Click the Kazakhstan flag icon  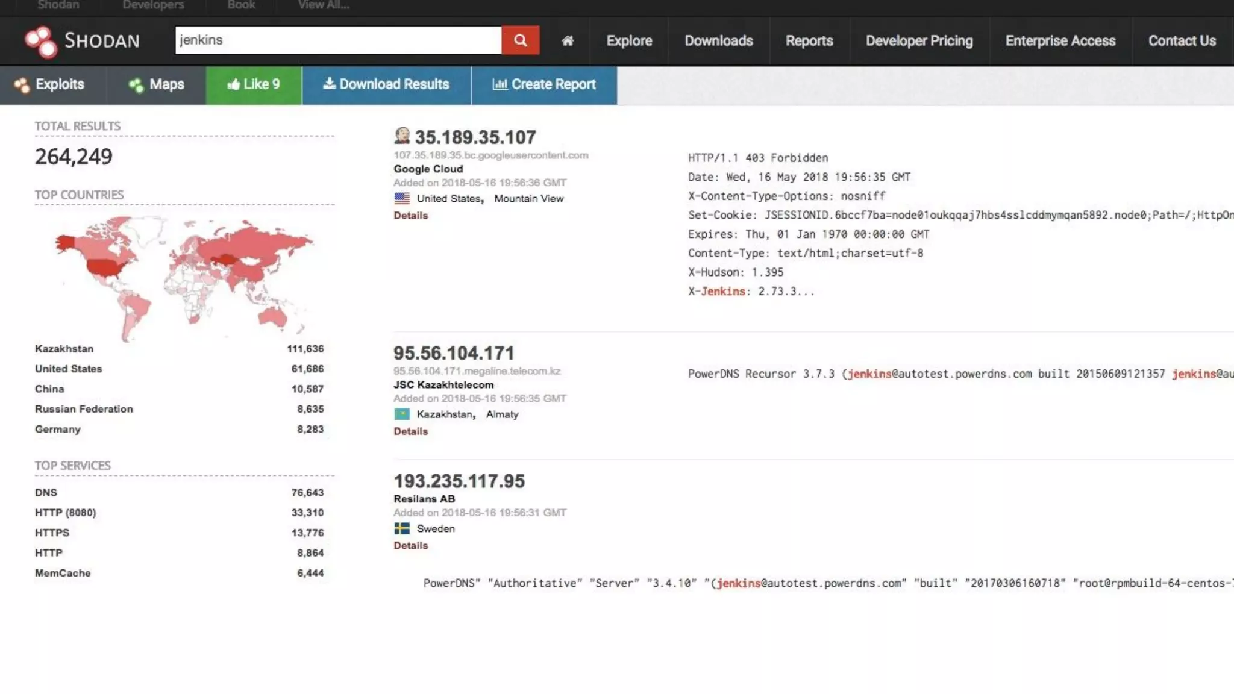point(402,414)
